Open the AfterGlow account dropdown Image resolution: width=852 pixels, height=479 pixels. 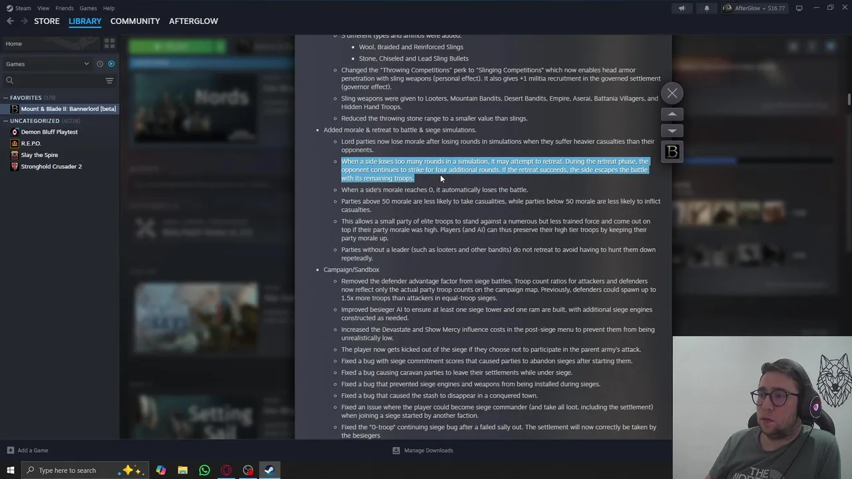click(x=753, y=8)
